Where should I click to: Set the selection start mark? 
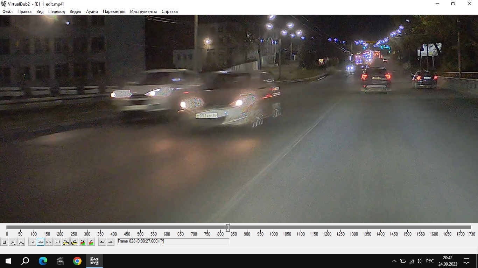[x=102, y=242]
